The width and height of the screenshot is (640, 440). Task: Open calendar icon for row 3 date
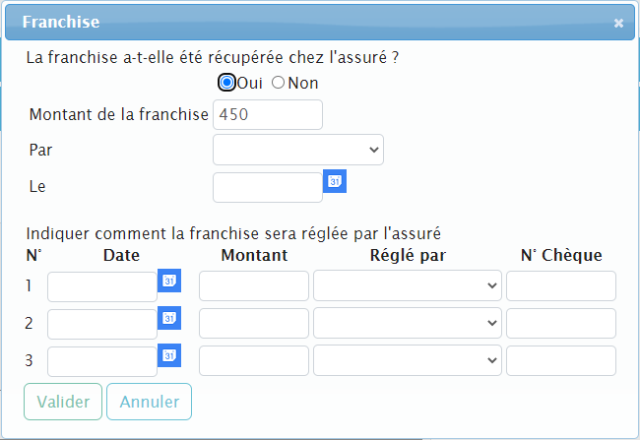(169, 355)
